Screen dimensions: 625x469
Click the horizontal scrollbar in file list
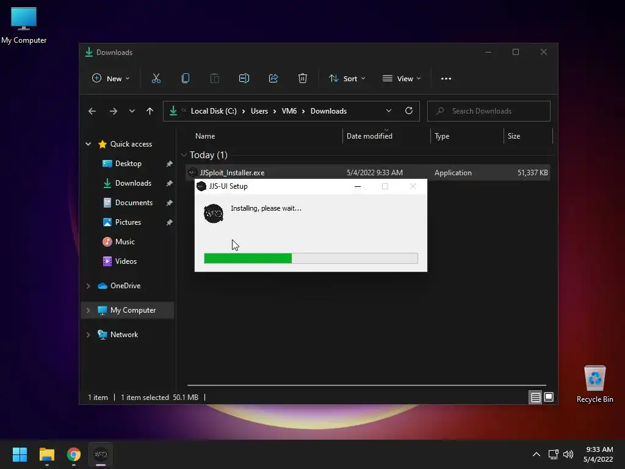tap(366, 385)
